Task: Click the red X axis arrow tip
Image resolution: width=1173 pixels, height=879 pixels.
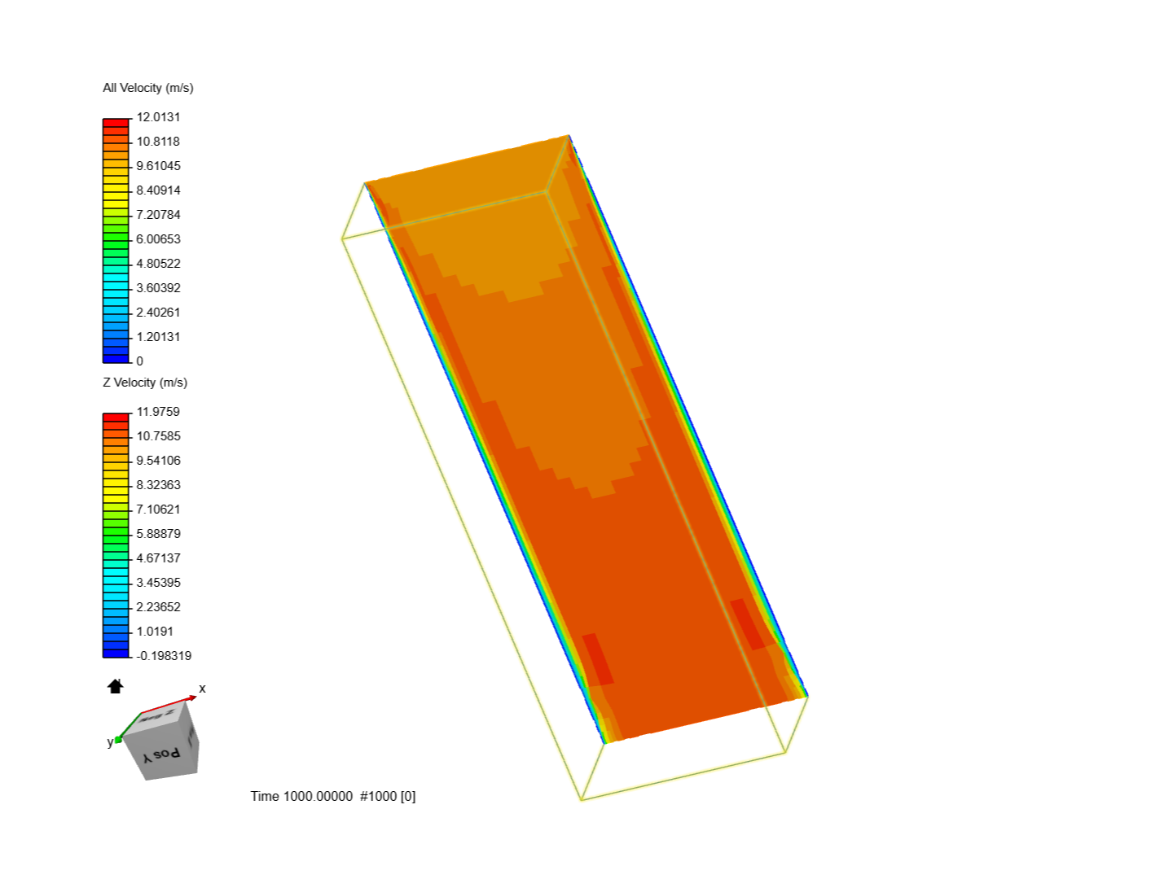Action: [193, 697]
